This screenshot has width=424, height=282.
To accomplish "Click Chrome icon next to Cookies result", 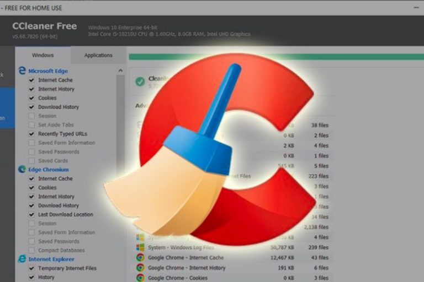I will point(140,278).
